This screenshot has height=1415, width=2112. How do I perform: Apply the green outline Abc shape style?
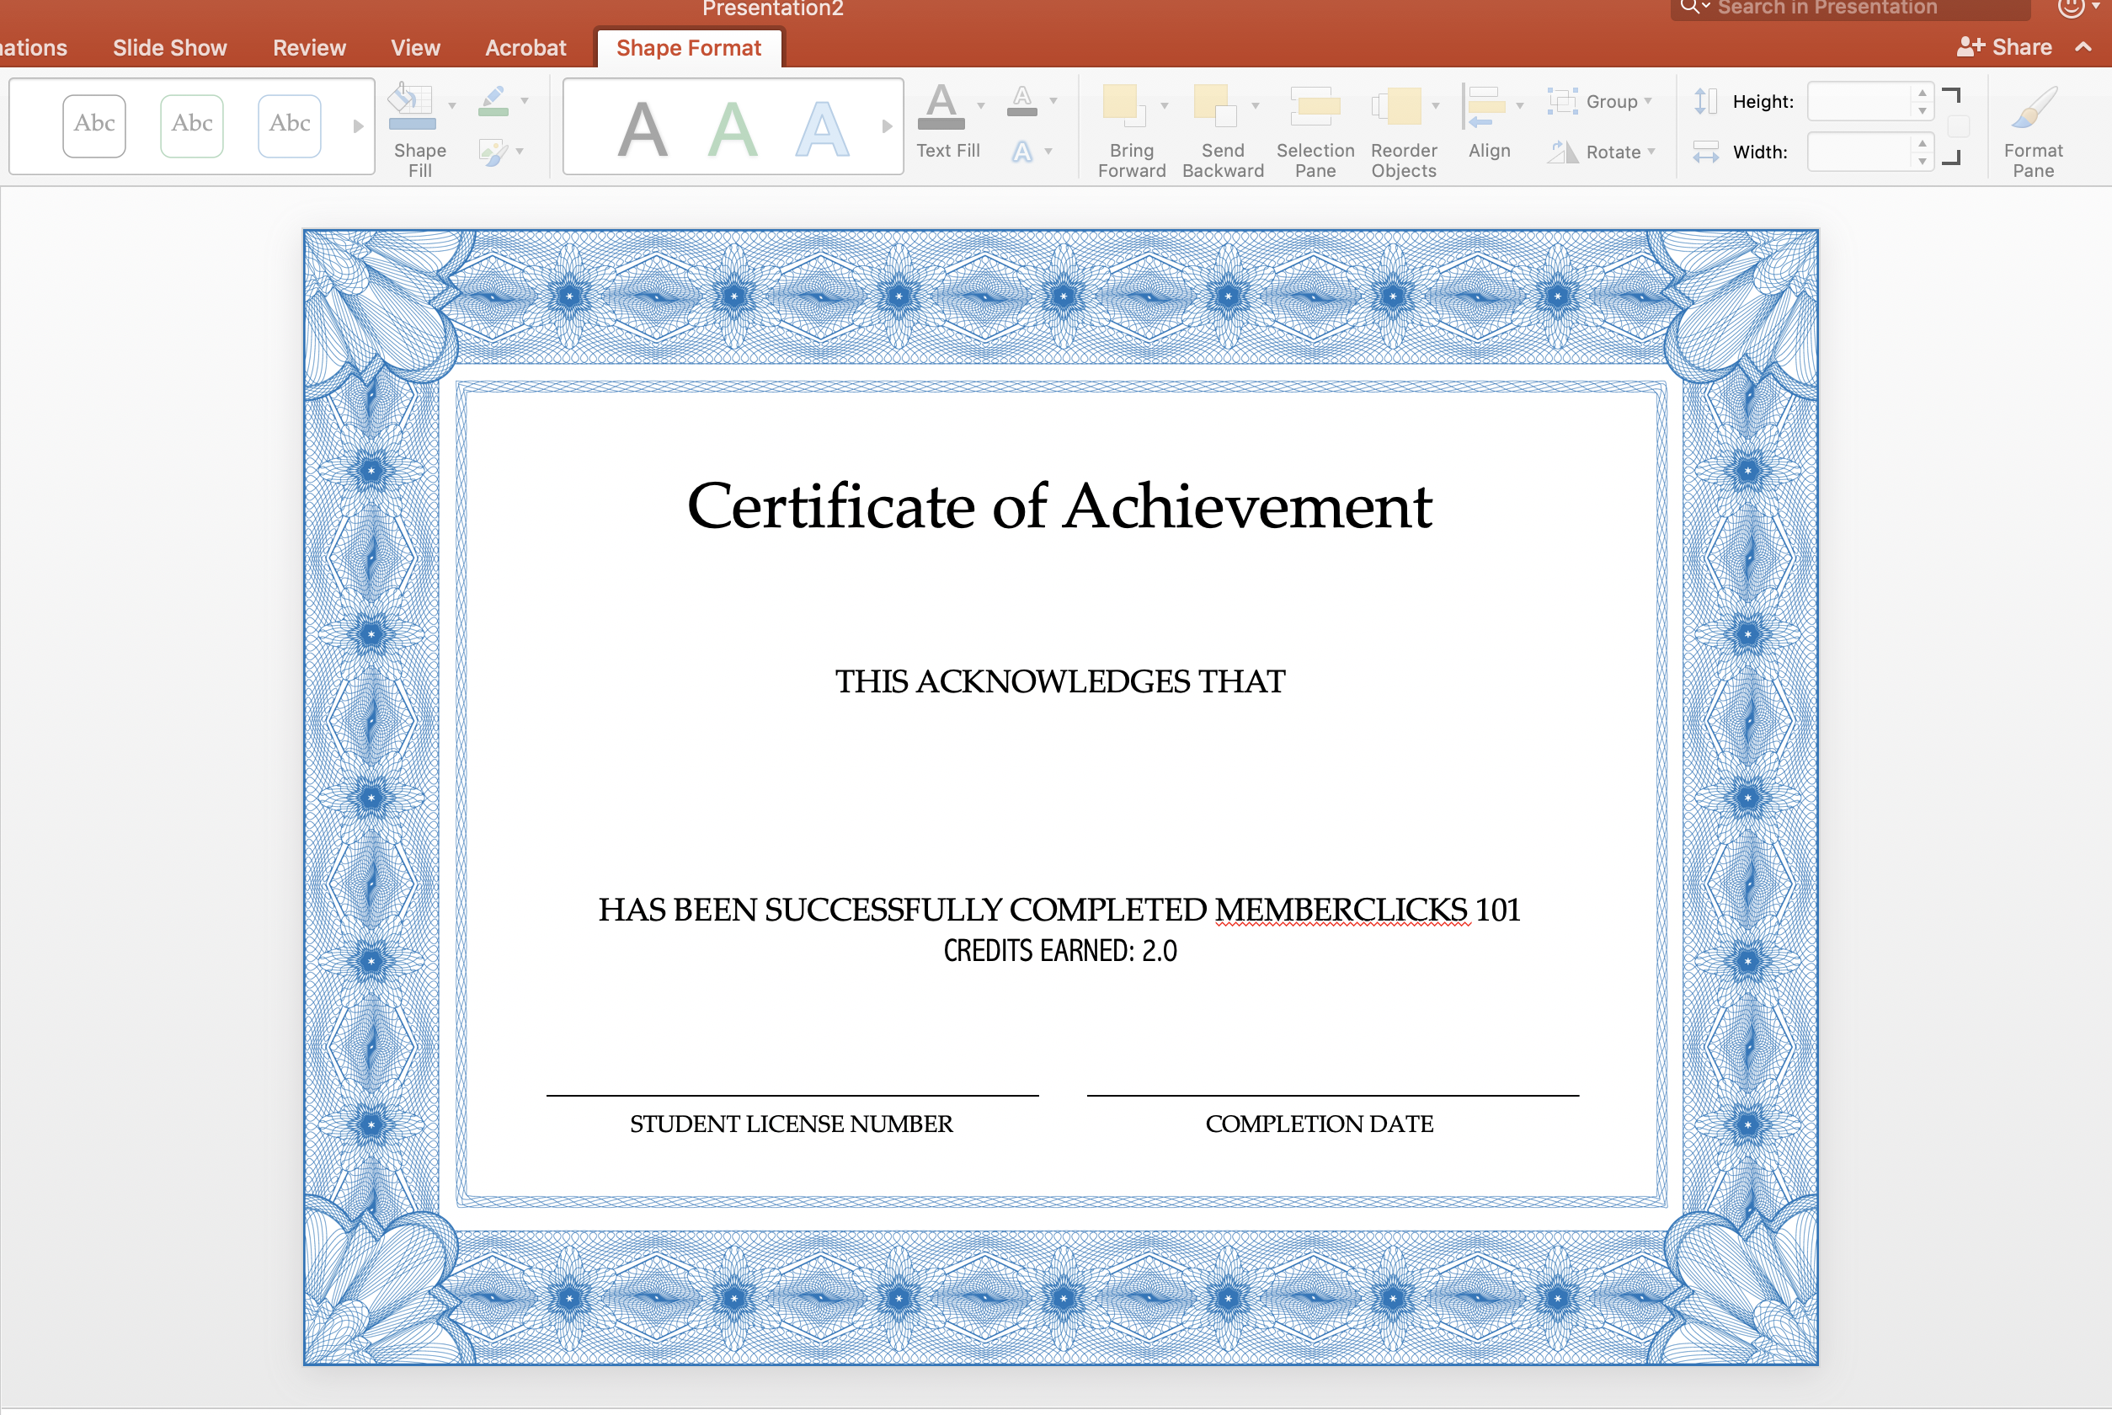(x=192, y=125)
